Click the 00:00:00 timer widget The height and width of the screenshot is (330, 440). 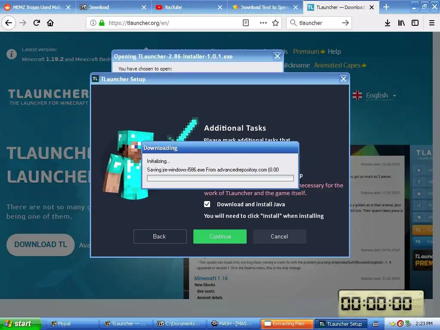click(381, 303)
